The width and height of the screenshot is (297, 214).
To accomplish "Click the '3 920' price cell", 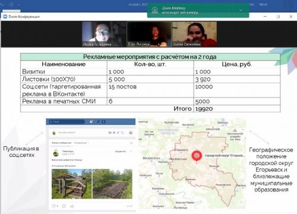I will (x=237, y=79).
